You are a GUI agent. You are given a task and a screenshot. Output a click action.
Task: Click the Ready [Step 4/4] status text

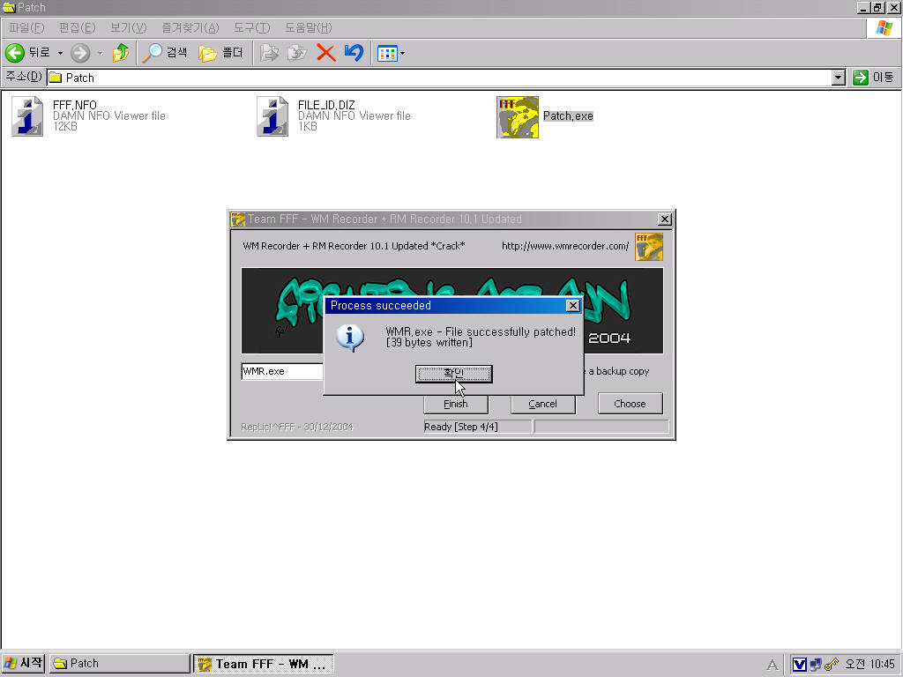pyautogui.click(x=461, y=427)
